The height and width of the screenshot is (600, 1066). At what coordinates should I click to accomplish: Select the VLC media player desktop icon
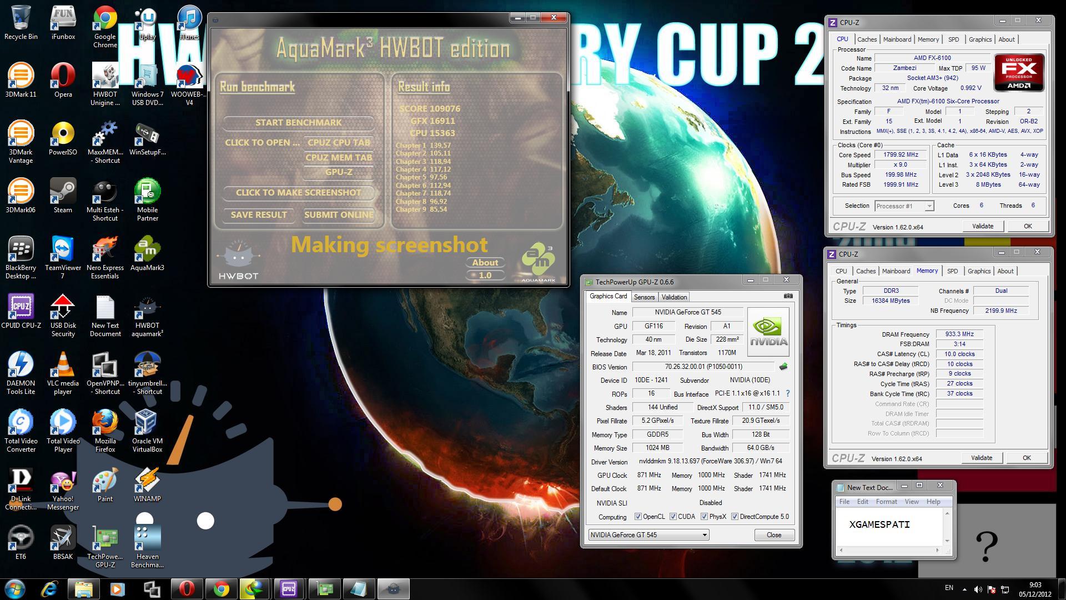[x=63, y=373]
